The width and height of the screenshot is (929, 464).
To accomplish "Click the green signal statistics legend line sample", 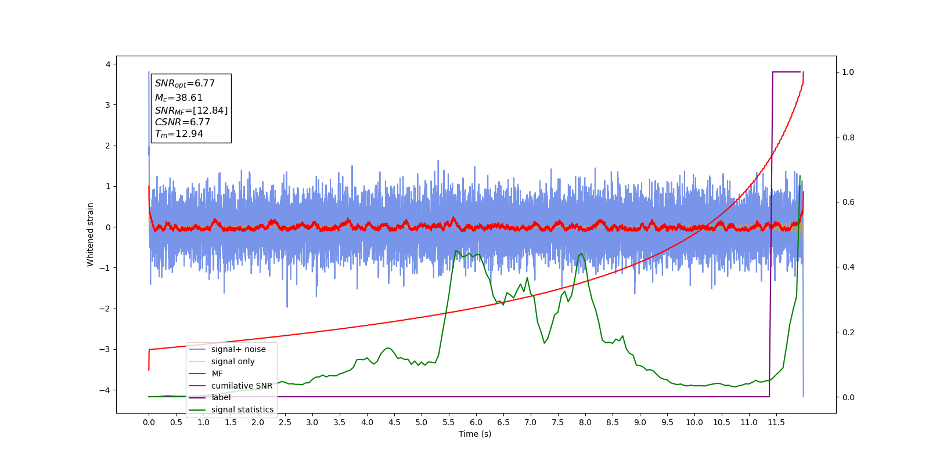I will pyautogui.click(x=197, y=409).
